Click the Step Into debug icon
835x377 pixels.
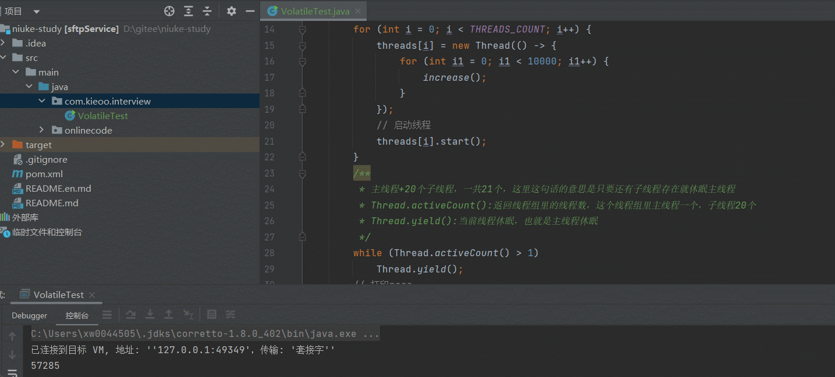tap(150, 314)
